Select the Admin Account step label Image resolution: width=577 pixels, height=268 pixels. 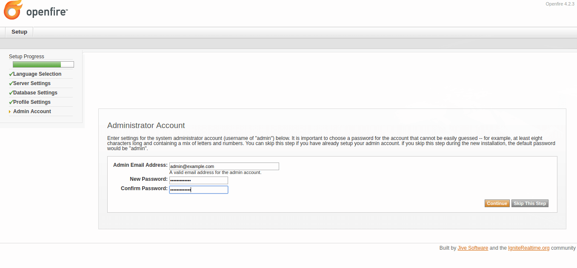coord(32,111)
